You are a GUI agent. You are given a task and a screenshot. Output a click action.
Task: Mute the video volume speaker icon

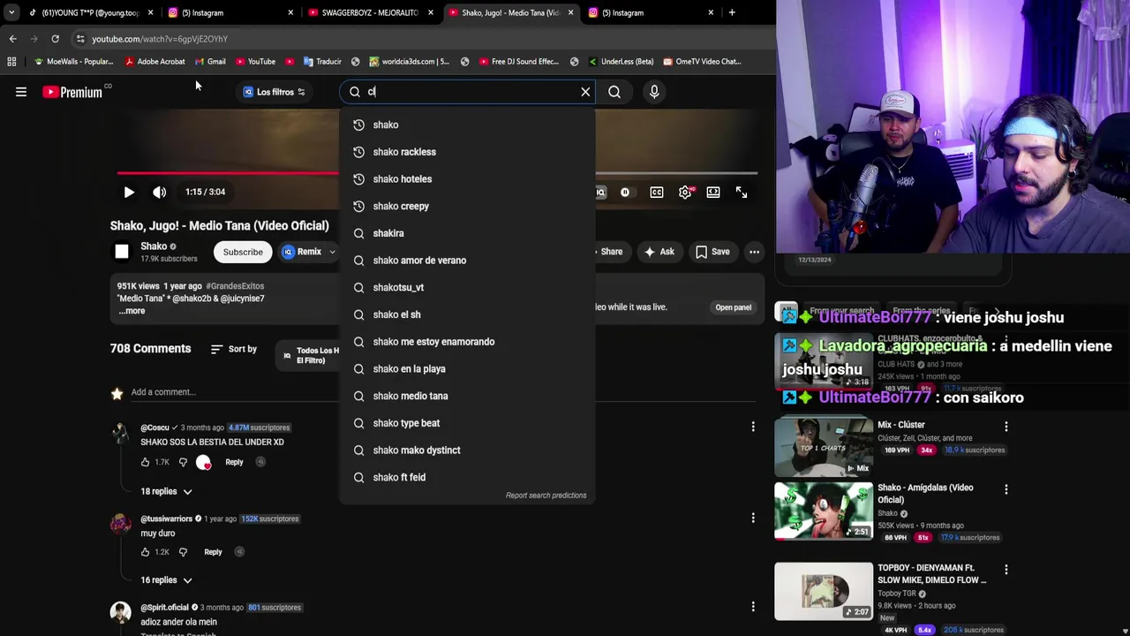[x=159, y=192]
